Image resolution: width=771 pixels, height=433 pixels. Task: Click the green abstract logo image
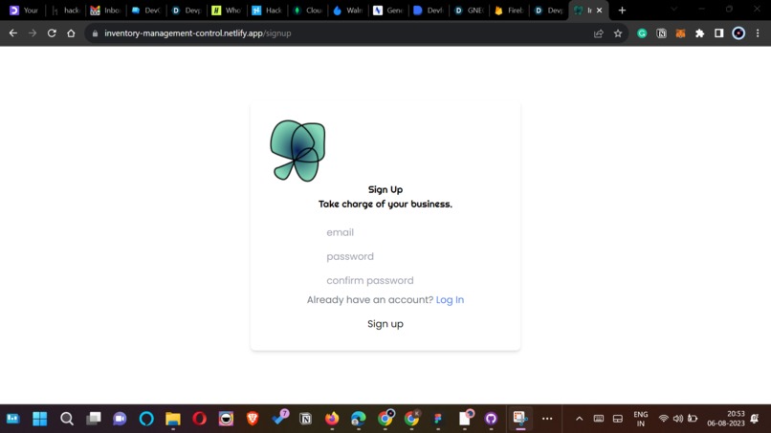298,150
